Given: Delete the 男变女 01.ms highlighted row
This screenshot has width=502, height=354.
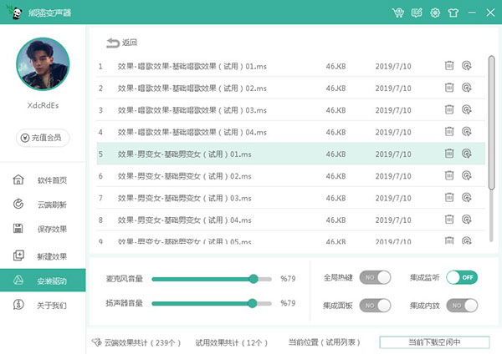Looking at the screenshot, I should tap(449, 154).
